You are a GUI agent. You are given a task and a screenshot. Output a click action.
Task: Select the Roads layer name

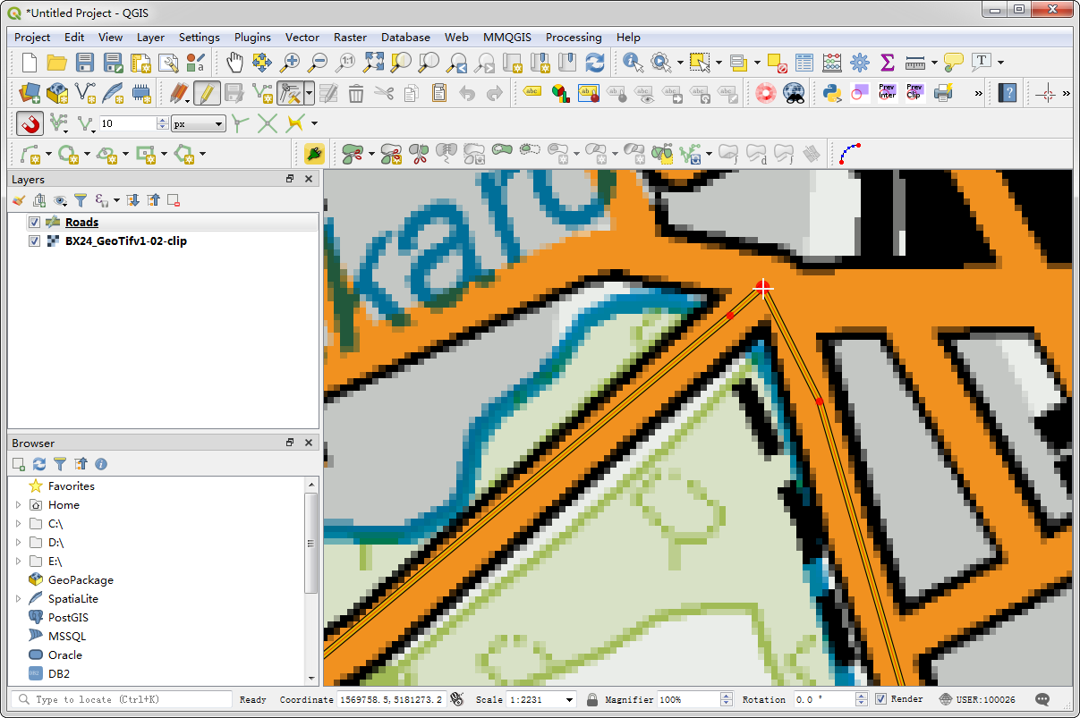[81, 222]
